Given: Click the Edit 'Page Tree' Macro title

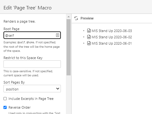Looking at the screenshot, I should 27,8.
